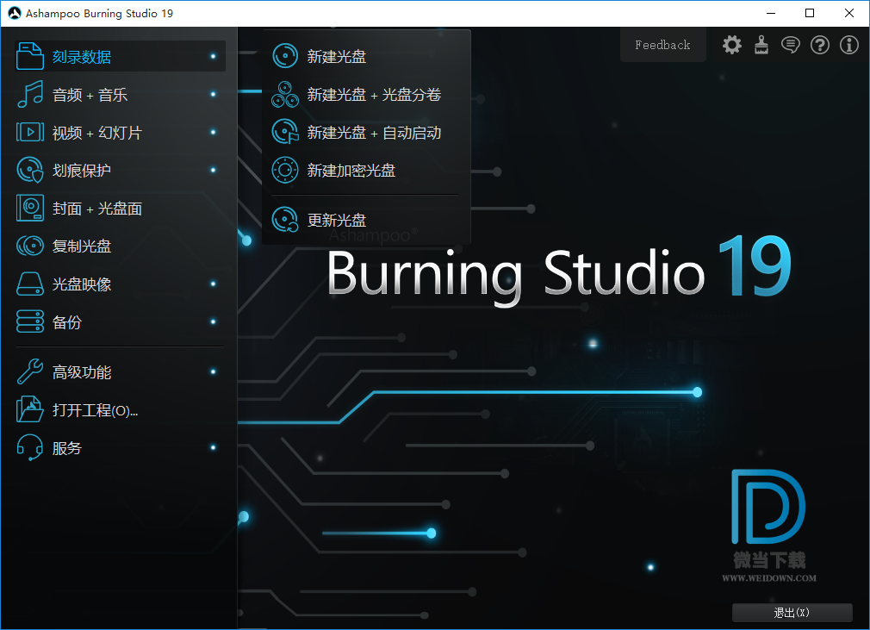Click the headset icon for 服务
Viewport: 870px width, 630px height.
tap(30, 447)
